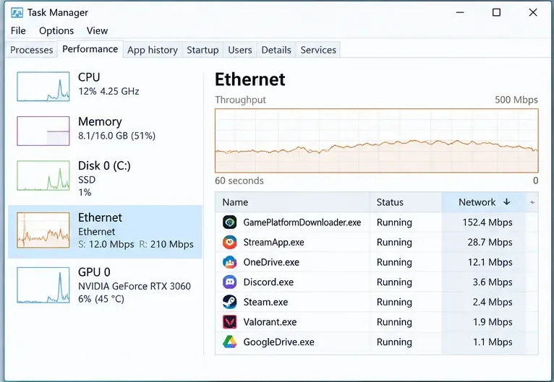Screen dimensions: 554x382
Task: Open the Startup tab
Action: click(x=203, y=50)
